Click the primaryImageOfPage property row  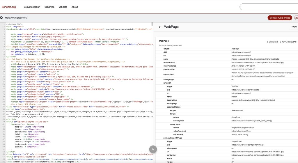[x=173, y=138]
